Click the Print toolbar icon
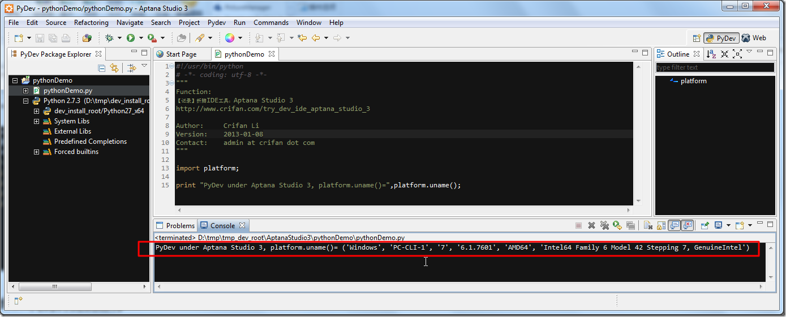 (x=66, y=38)
